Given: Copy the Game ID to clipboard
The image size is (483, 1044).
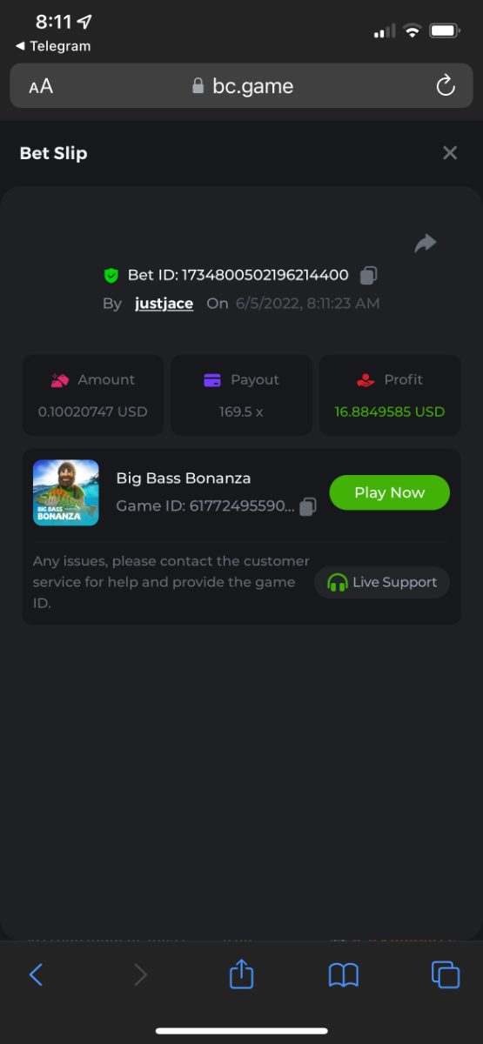Looking at the screenshot, I should (x=307, y=506).
